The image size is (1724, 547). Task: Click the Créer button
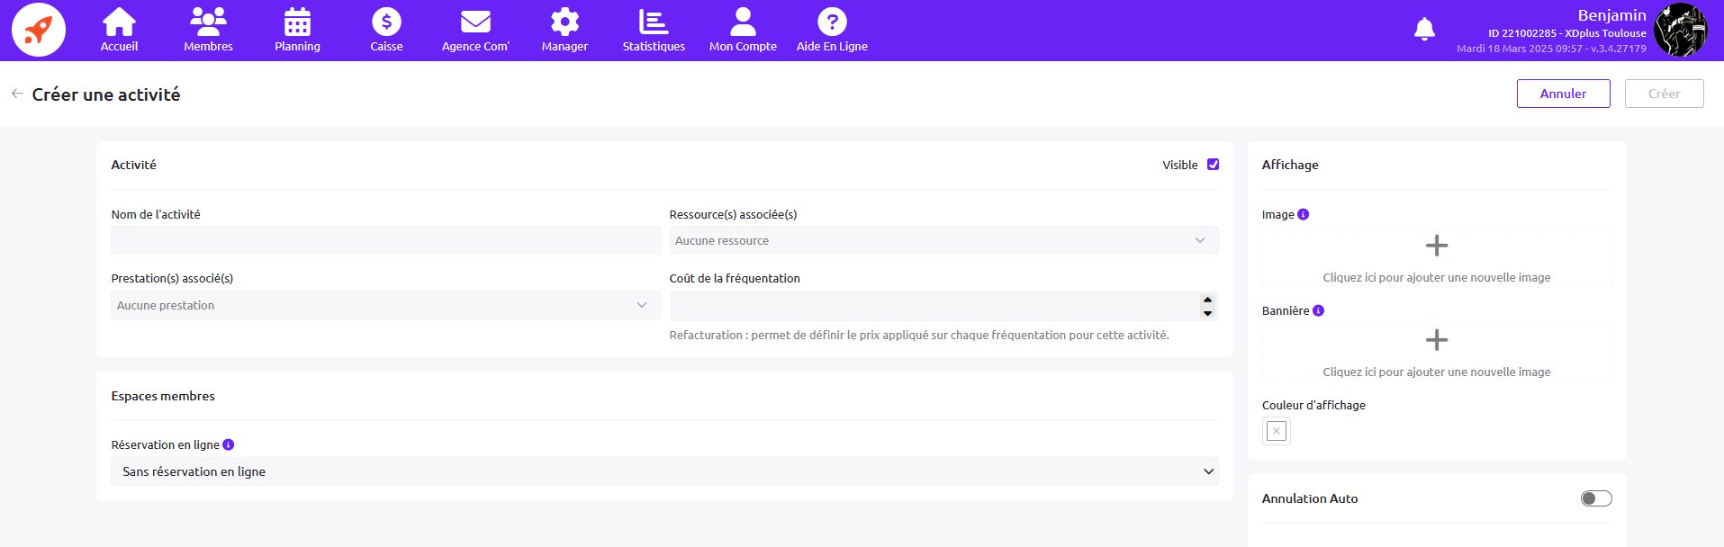[x=1664, y=94]
